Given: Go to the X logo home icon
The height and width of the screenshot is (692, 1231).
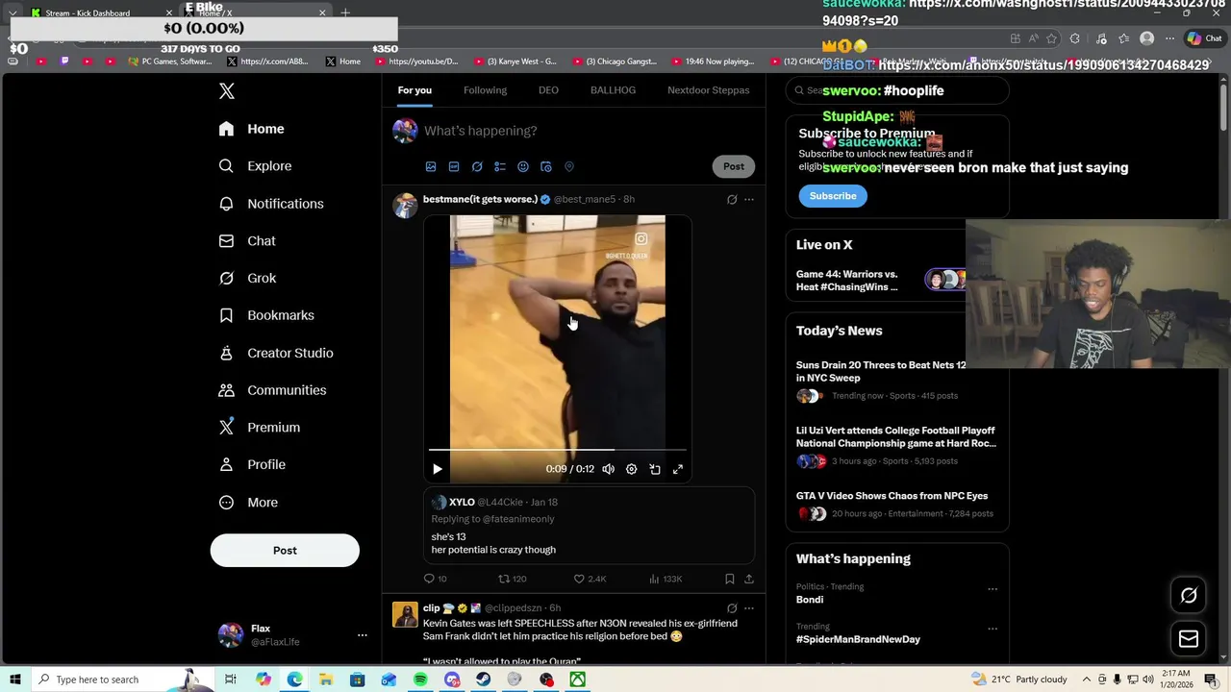Looking at the screenshot, I should pos(227,91).
